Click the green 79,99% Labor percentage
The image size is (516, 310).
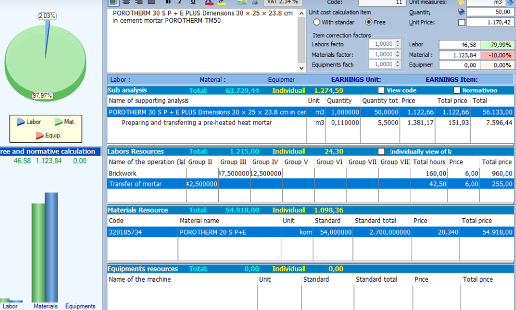point(496,45)
